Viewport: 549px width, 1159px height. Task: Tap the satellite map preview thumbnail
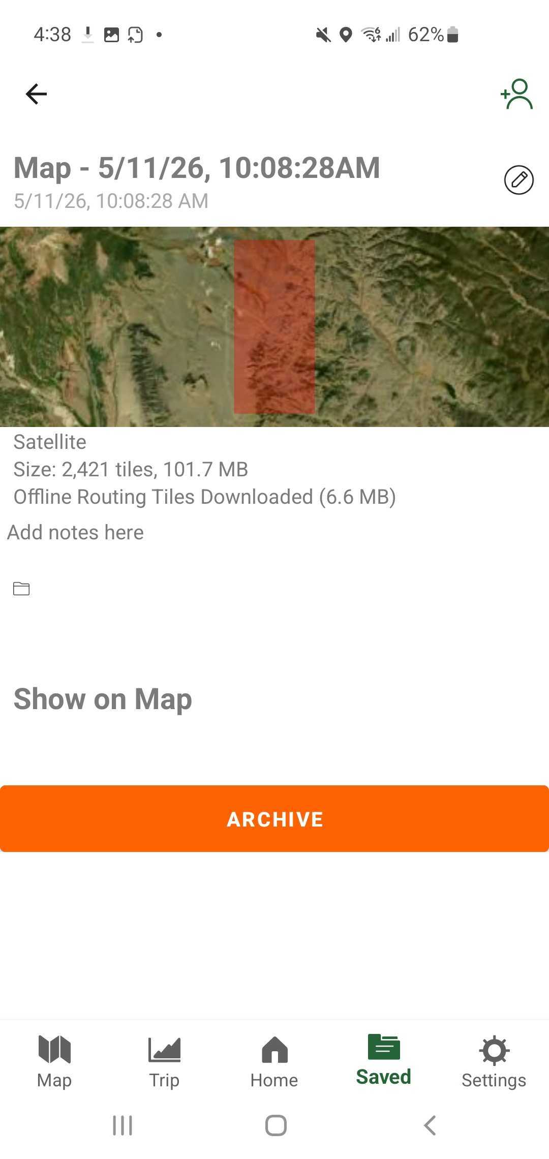pos(274,326)
